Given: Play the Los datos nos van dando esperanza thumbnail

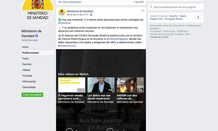Looking at the screenshot, I should [101, 85].
